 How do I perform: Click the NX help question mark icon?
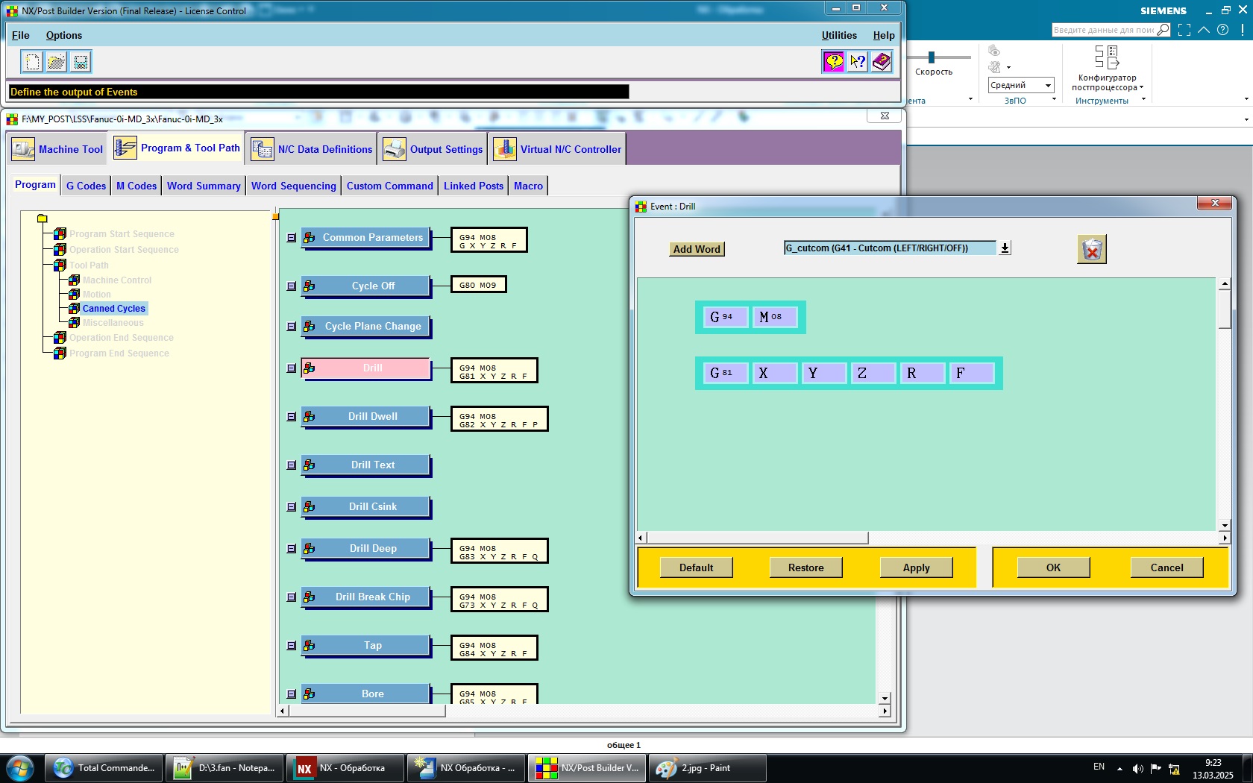click(1222, 30)
